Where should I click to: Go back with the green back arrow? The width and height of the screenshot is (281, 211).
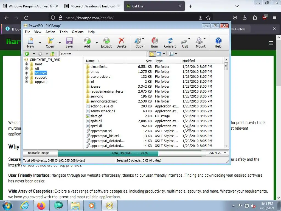27,54
